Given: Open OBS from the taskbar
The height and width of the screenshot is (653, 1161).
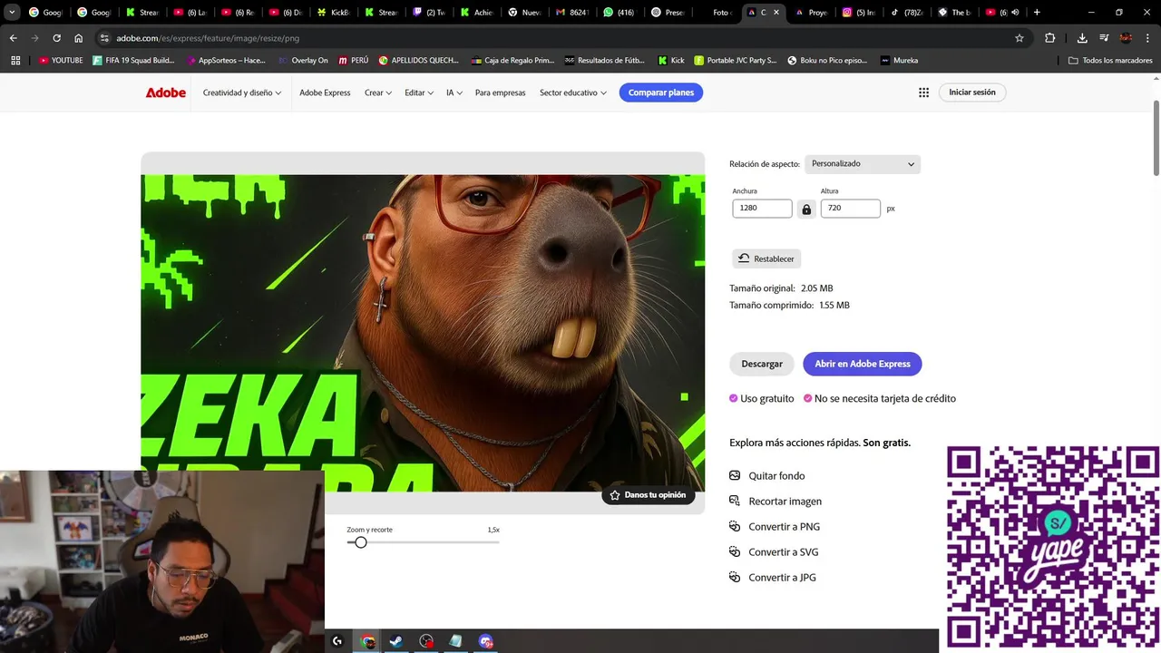Looking at the screenshot, I should (x=426, y=641).
